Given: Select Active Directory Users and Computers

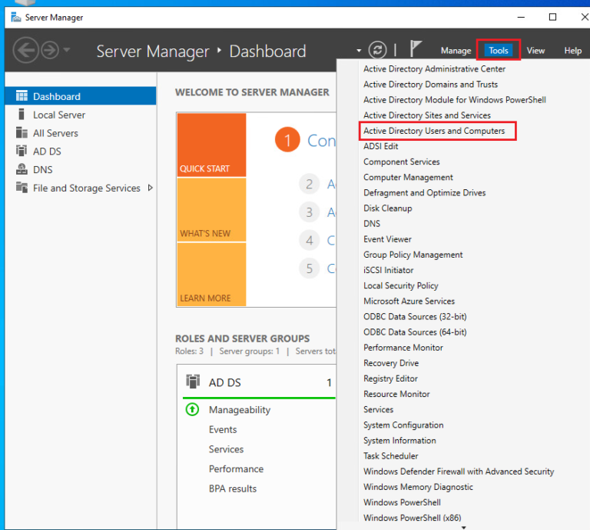Looking at the screenshot, I should point(434,131).
